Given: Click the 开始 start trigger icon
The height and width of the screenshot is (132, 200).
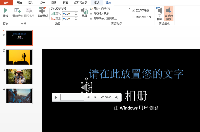Looking at the screenshot, I should tap(91, 9).
